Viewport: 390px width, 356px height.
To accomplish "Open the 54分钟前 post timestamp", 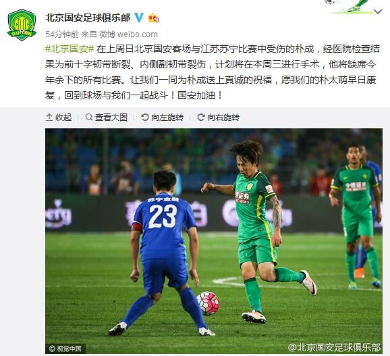I will click(x=62, y=34).
